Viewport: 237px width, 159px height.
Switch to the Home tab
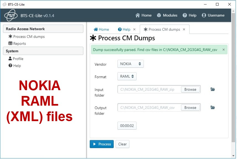[x=101, y=29]
